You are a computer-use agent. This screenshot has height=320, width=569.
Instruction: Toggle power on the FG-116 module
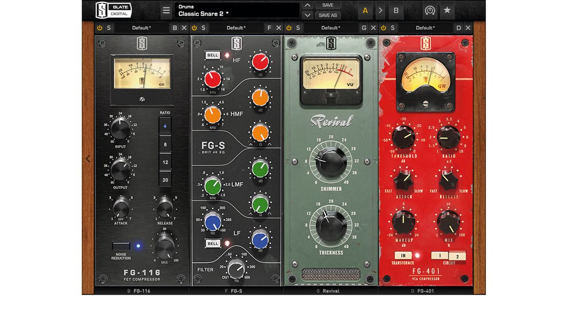[99, 27]
